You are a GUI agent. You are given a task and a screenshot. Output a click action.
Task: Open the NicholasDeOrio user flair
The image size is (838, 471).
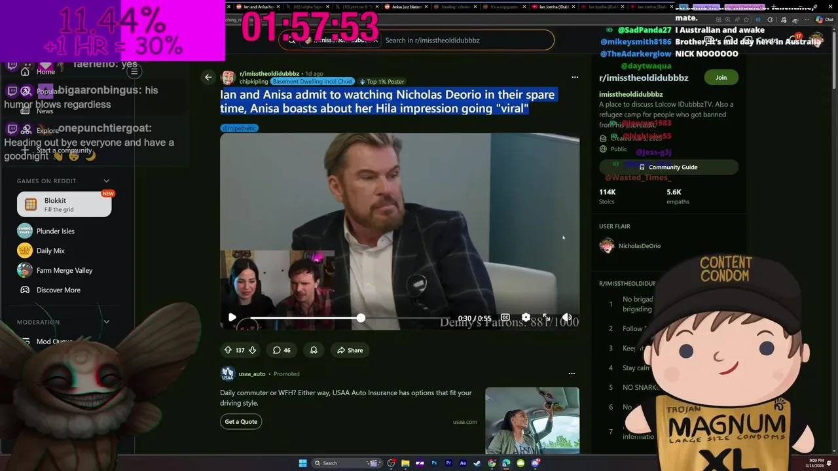coord(630,246)
